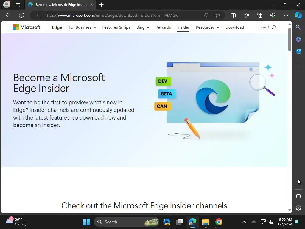Viewport: 305px width, 229px height.
Task: Launch Google Chrome from taskbar
Action: coord(219,222)
